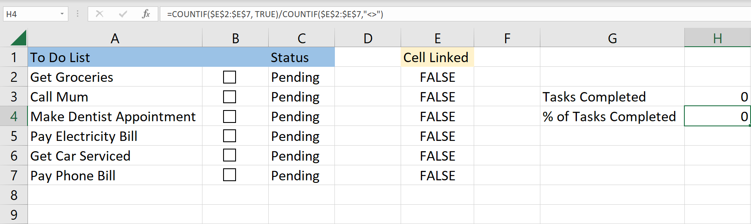Select column A header
The image size is (751, 224).
click(x=115, y=39)
